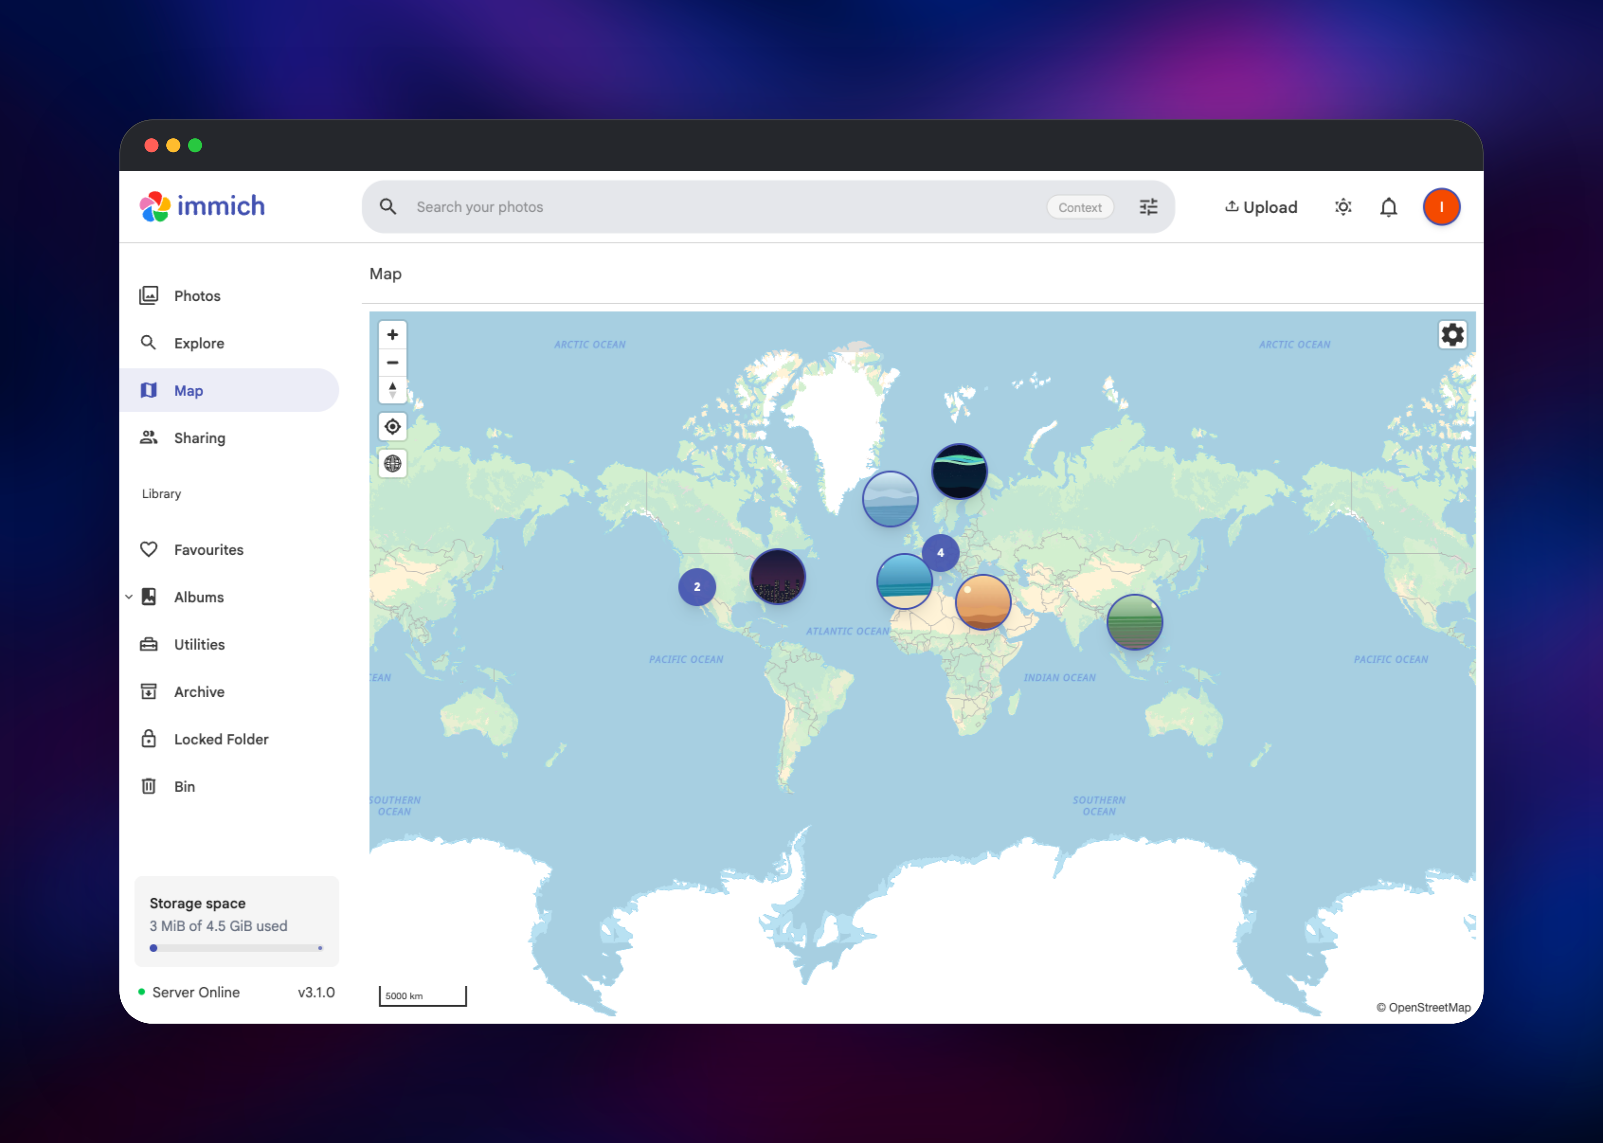1603x1143 pixels.
Task: Close the window with red button
Action: pos(151,145)
